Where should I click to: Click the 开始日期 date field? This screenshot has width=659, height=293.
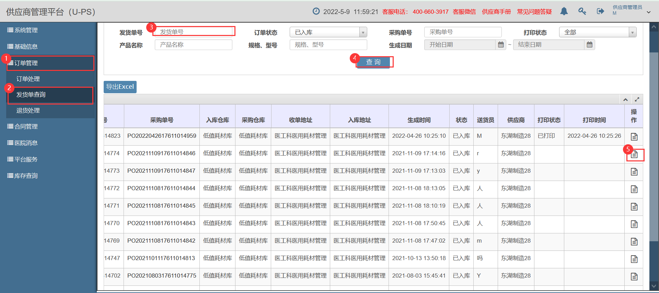coord(460,45)
